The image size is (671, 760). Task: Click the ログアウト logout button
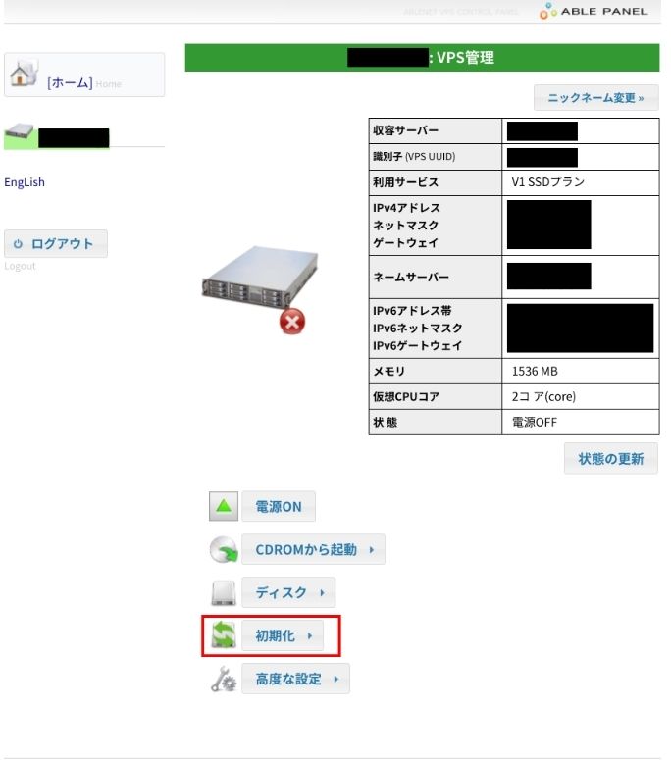tap(56, 243)
